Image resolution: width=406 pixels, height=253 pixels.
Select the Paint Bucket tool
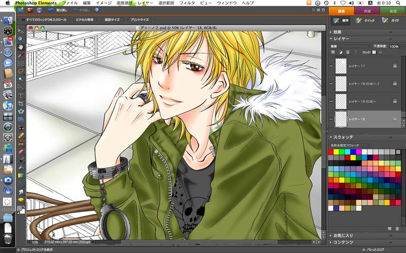(21, 167)
